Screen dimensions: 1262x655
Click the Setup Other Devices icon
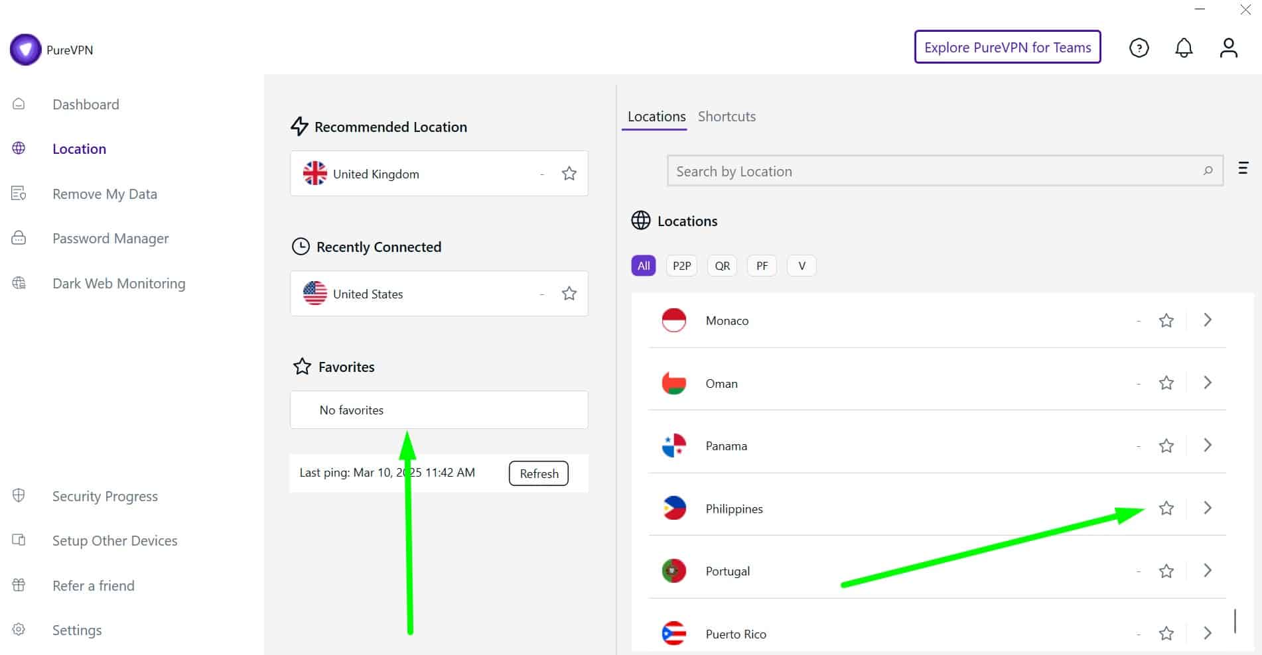[19, 540]
